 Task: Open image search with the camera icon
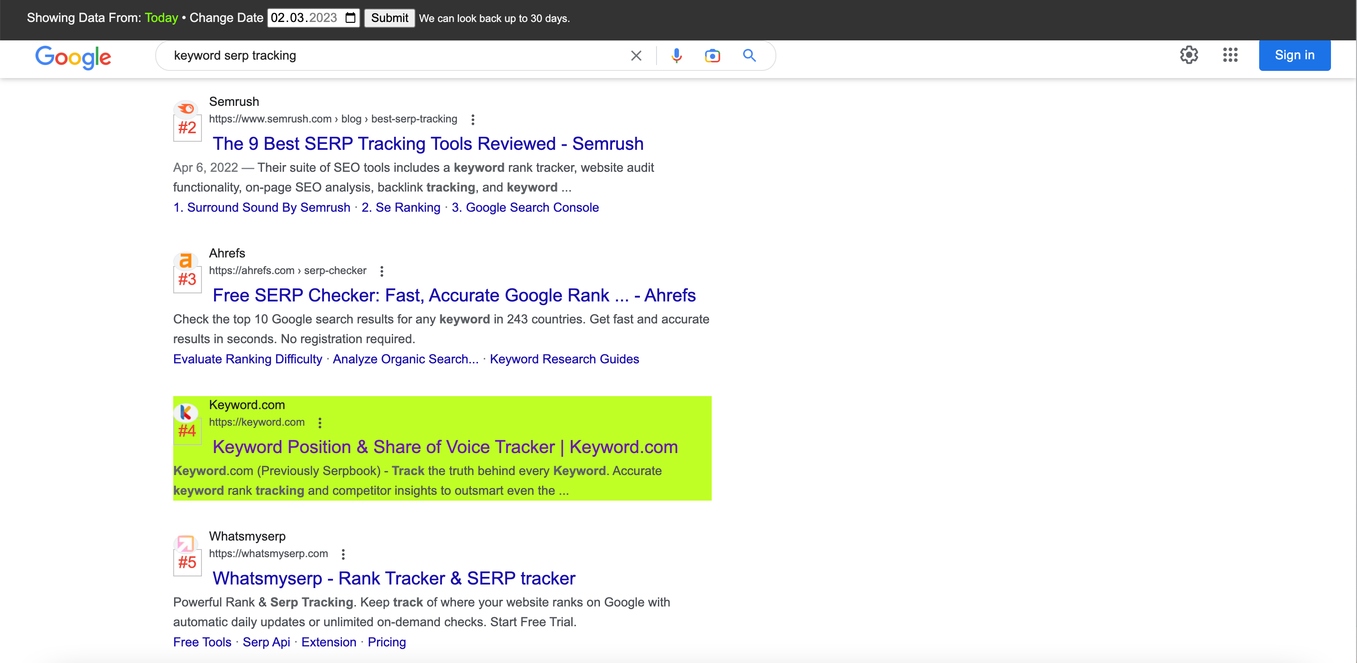[712, 55]
